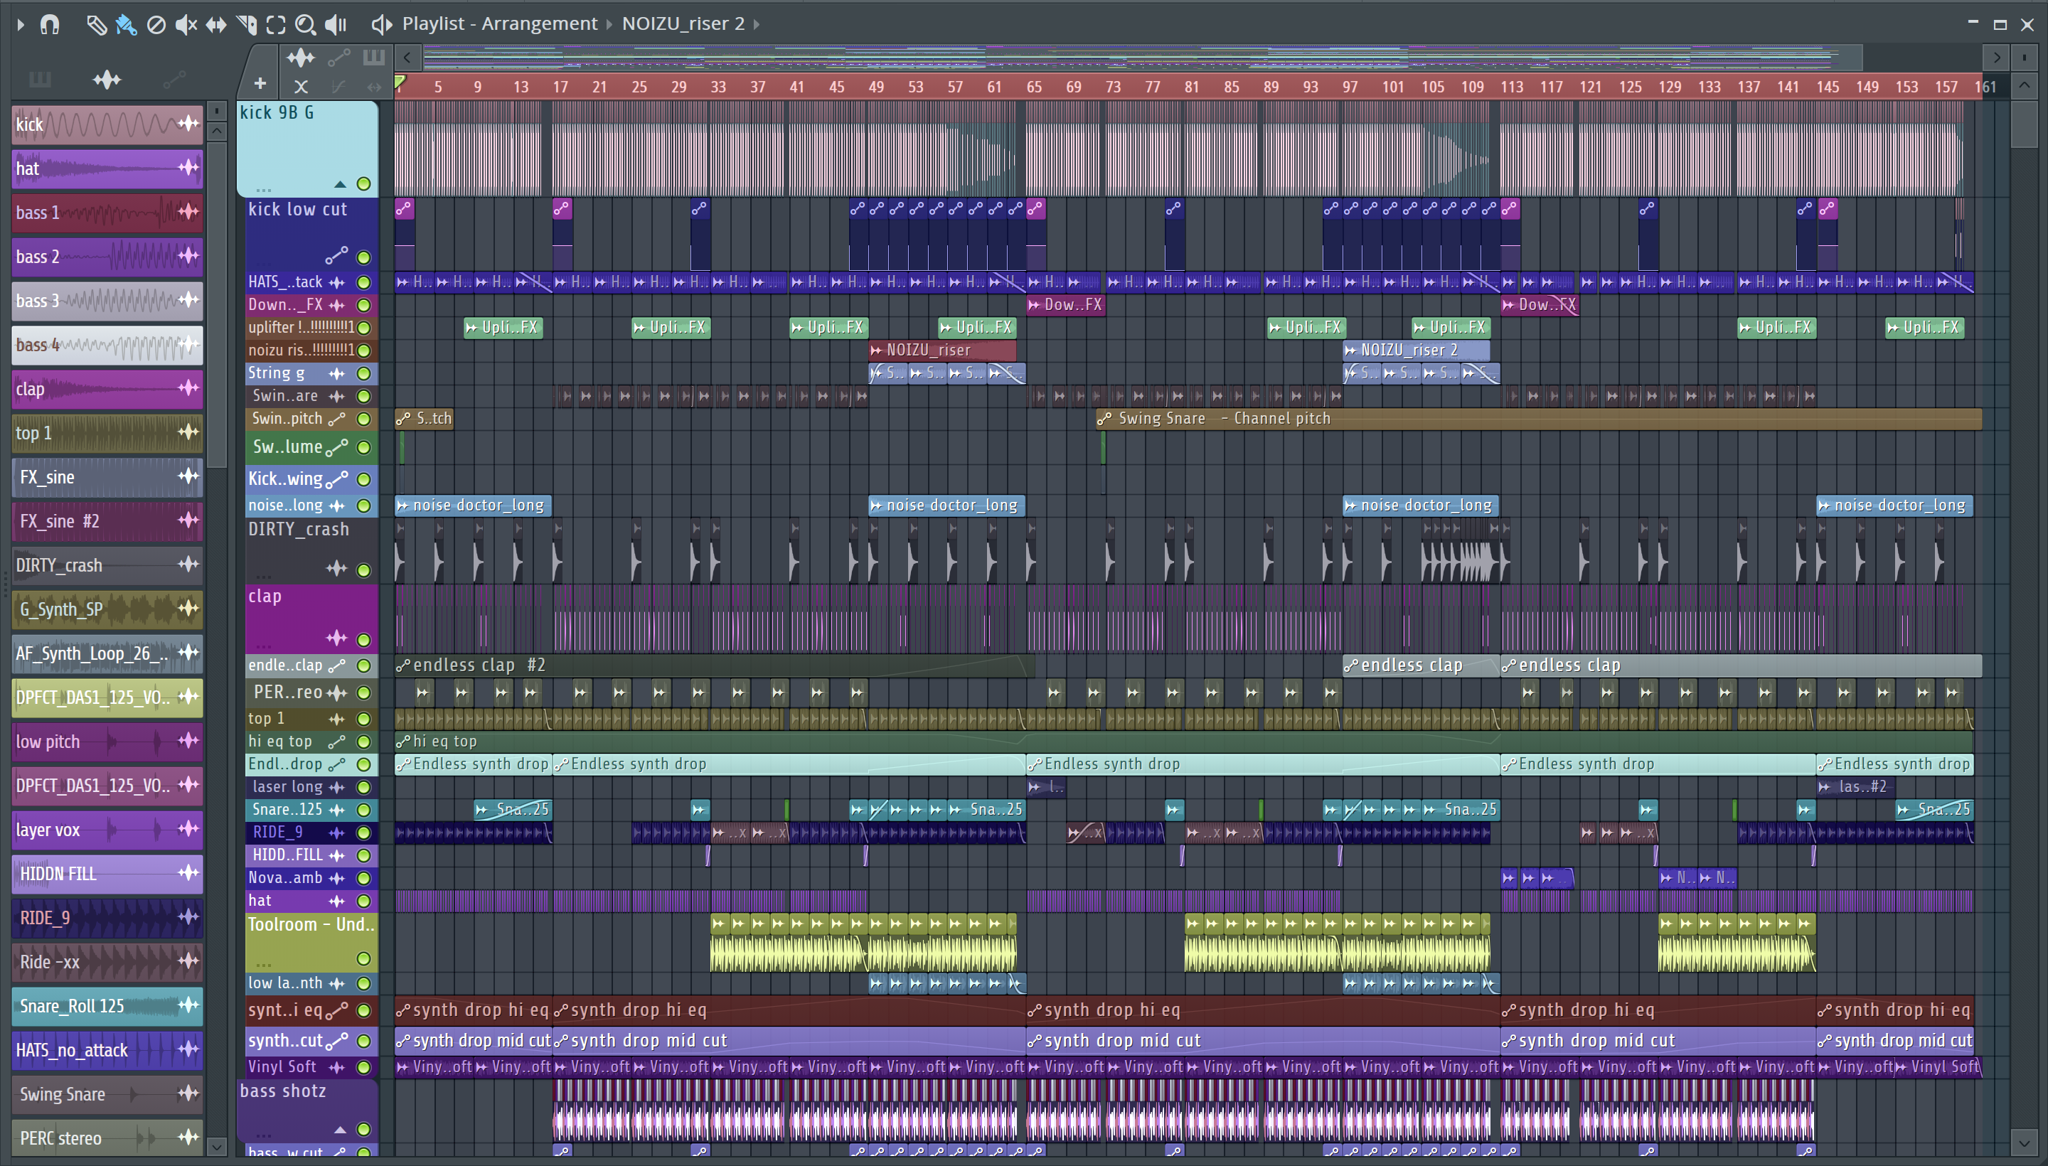Click the picker panel scrollbar thumb
This screenshot has height=1166, width=2048.
tap(216, 304)
